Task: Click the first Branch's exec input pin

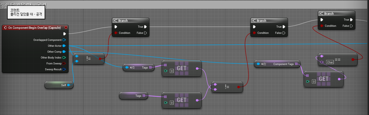Action: point(116,27)
